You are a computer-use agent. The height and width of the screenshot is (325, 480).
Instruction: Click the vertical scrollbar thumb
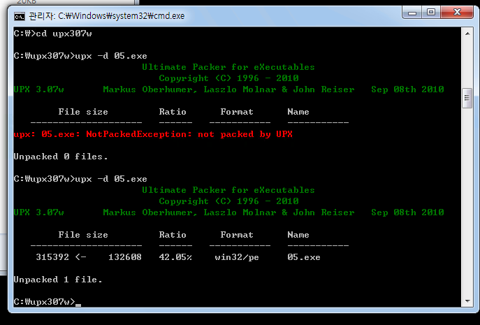pyautogui.click(x=467, y=98)
